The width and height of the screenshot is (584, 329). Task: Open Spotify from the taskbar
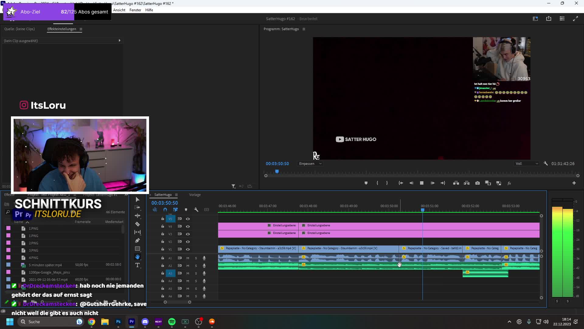172,322
